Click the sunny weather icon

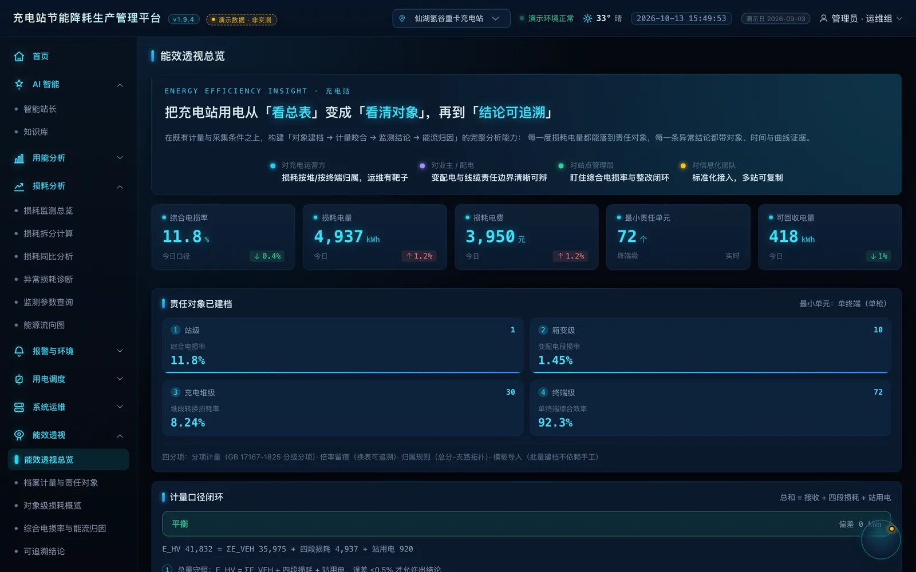click(x=587, y=18)
